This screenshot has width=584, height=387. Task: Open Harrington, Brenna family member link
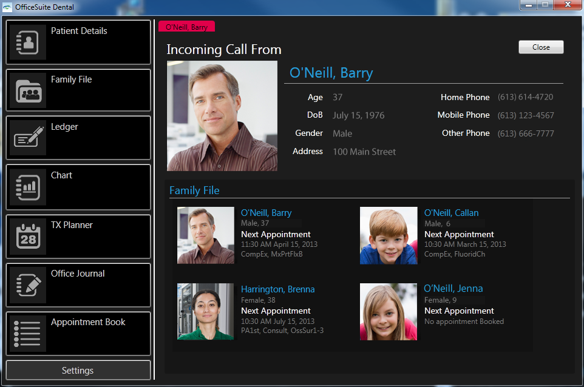278,289
